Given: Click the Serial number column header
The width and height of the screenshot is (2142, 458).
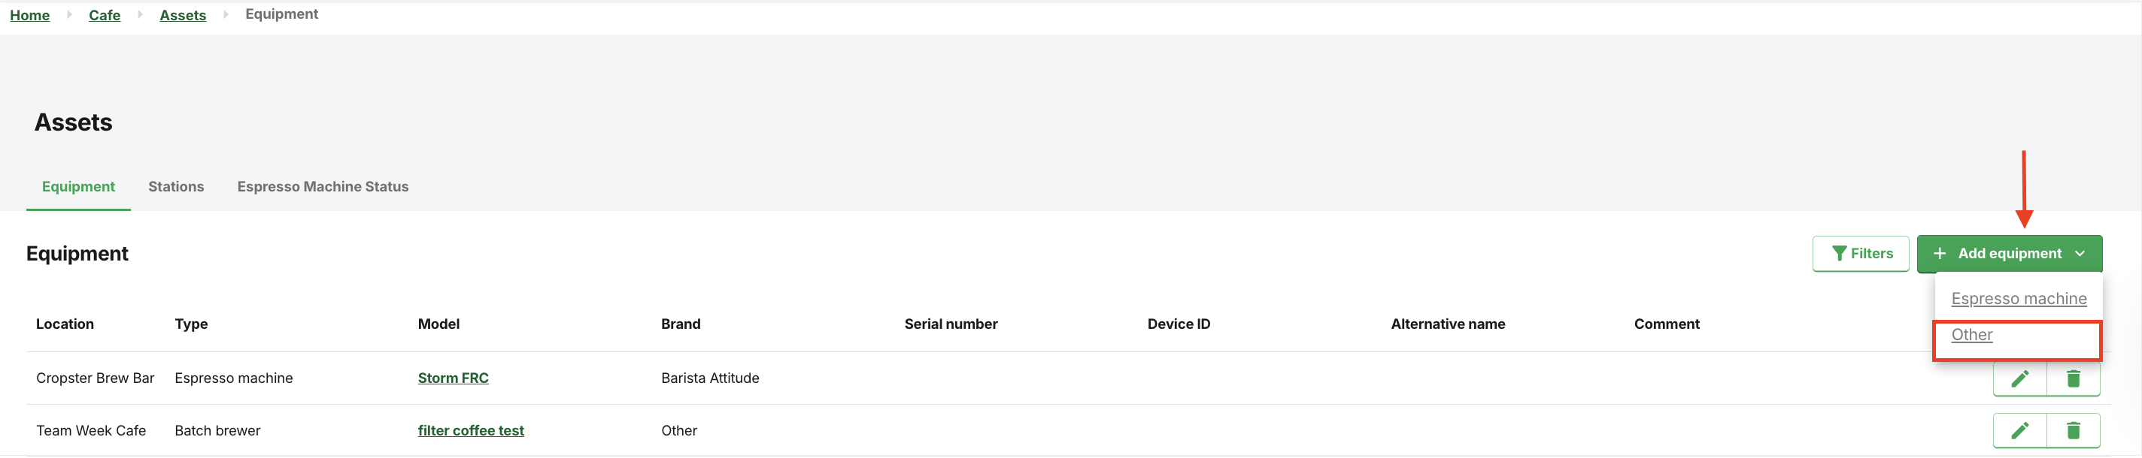Looking at the screenshot, I should pyautogui.click(x=951, y=324).
